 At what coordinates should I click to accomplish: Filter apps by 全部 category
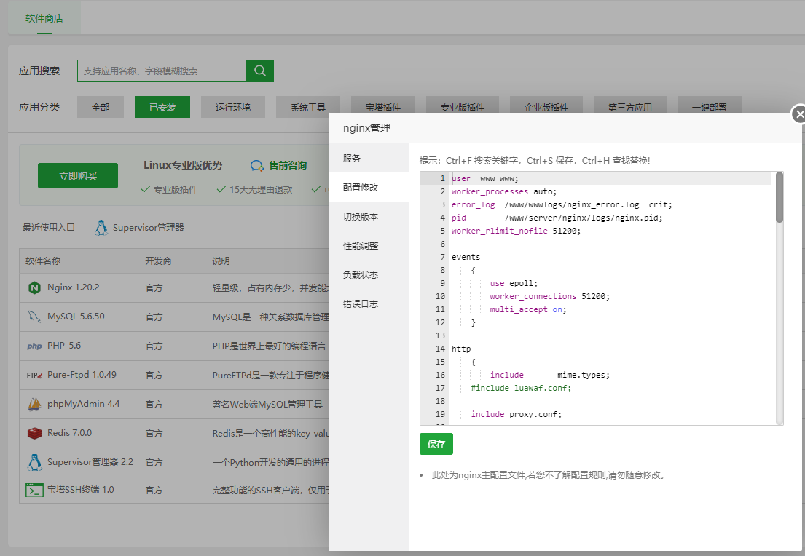click(101, 107)
